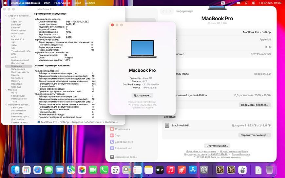The image size is (285, 178).
Task: Open Contacts from the Dock
Action: pos(126,170)
